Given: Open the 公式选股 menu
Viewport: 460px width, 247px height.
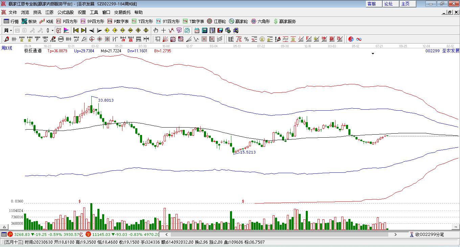Looking at the screenshot, I should coord(65,12).
